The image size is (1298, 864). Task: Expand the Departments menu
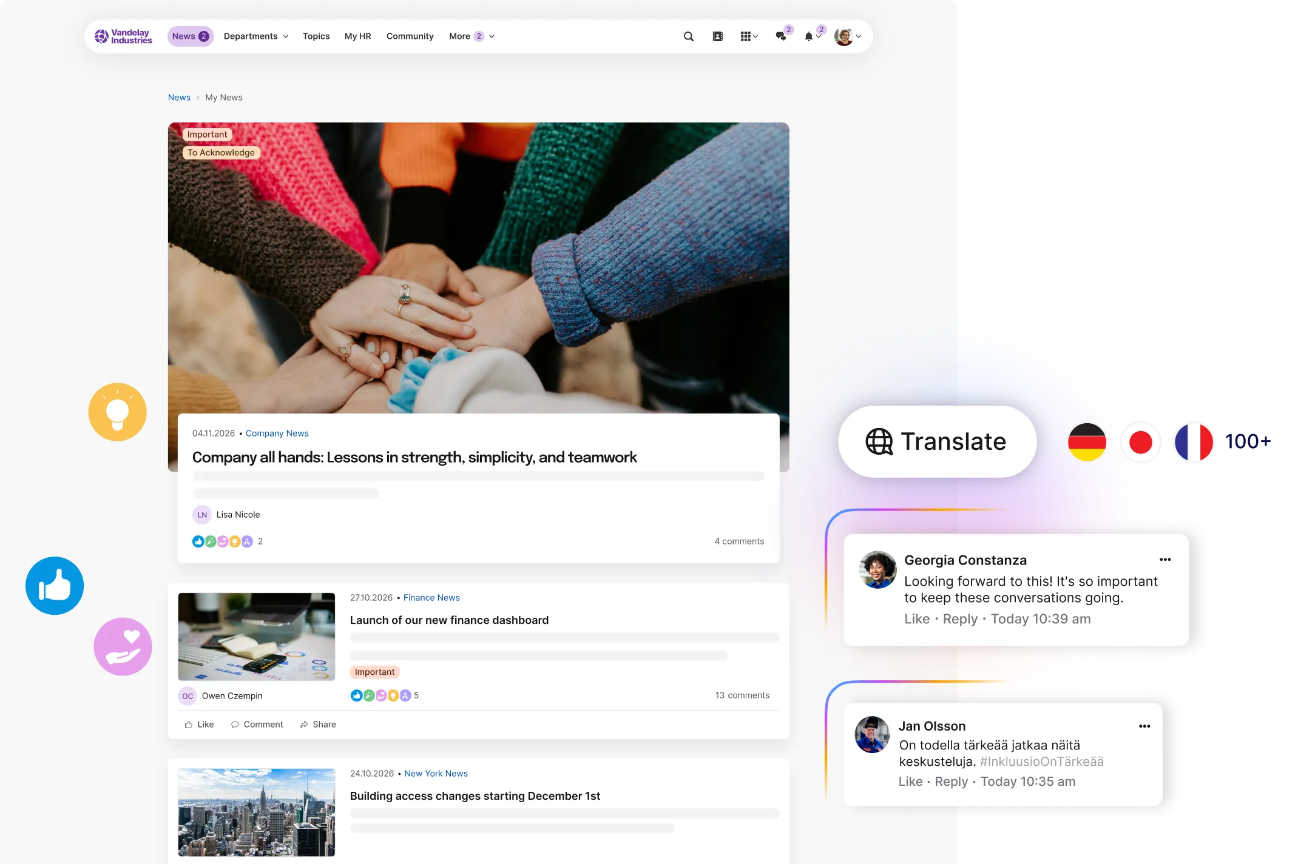tap(255, 36)
